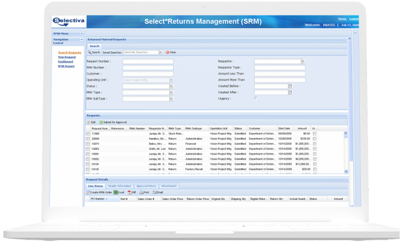Open the Status dropdown
403x244 pixels.
[x=171, y=86]
